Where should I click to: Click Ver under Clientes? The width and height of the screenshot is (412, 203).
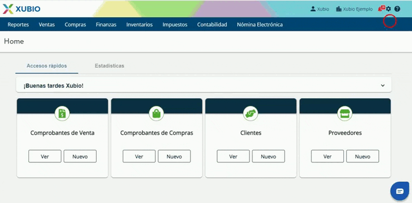(233, 156)
